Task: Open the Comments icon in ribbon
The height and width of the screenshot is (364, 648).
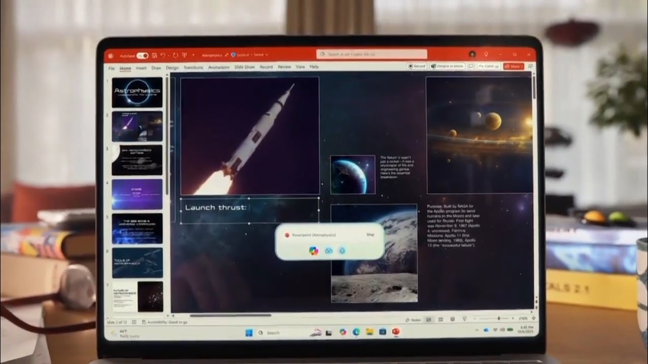Action: click(x=471, y=66)
